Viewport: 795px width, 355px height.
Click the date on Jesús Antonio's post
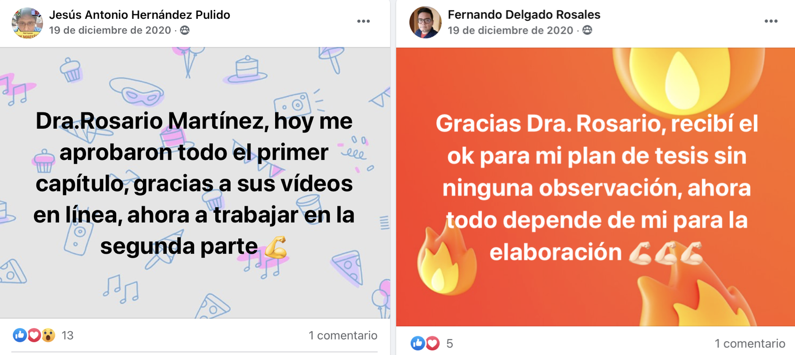pos(110,30)
